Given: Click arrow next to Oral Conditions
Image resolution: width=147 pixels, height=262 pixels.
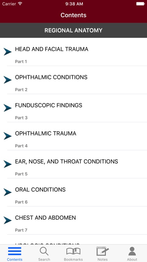Looking at the screenshot, I should click(8, 192).
